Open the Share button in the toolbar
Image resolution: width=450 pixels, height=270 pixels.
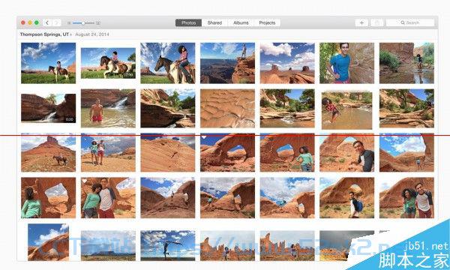376,23
